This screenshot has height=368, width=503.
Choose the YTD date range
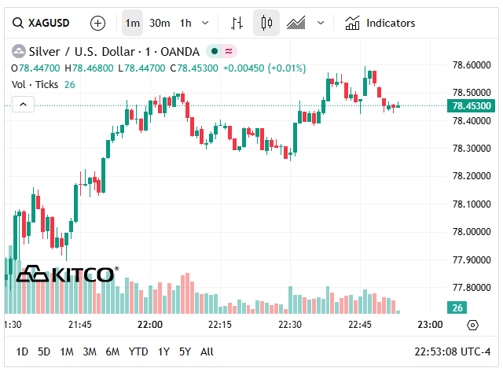138,351
